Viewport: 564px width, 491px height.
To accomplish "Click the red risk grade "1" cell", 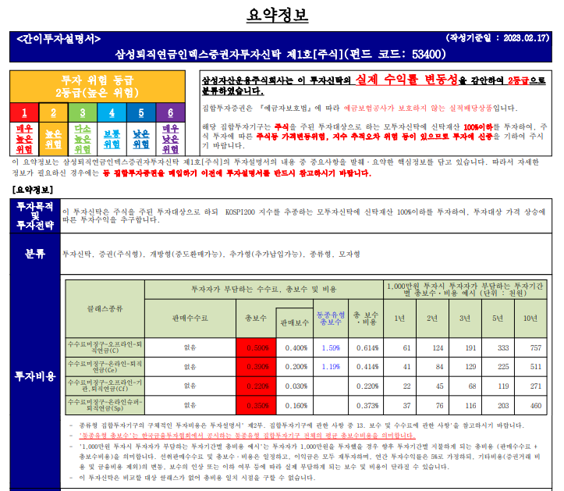I will (x=24, y=112).
